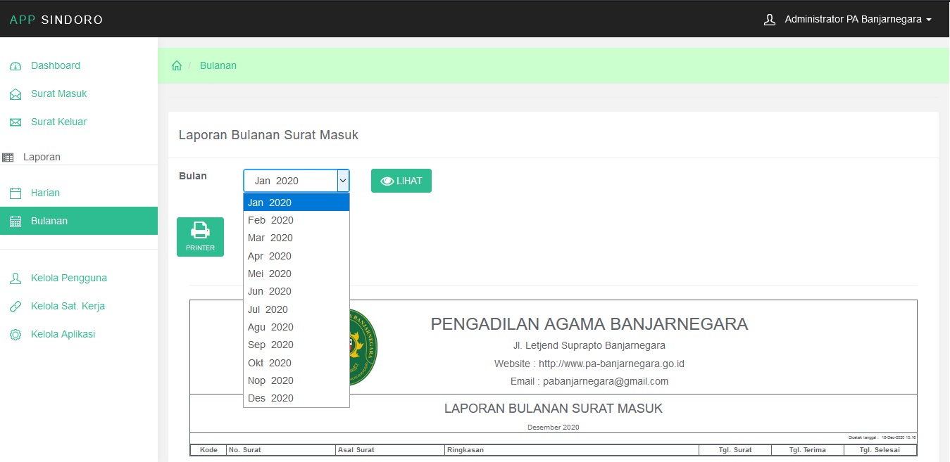Click the Kelola Aplikasi gear icon

click(x=15, y=335)
